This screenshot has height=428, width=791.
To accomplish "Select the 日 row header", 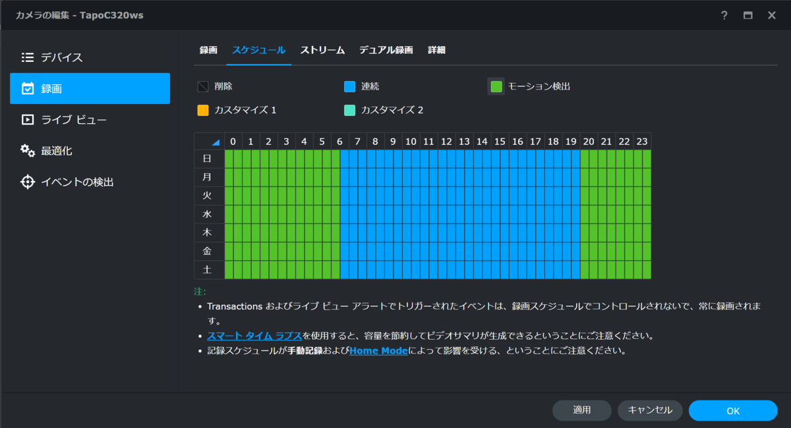I will pos(209,159).
